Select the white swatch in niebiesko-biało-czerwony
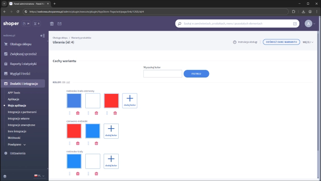Screen dimensions: 321x181 (93, 101)
